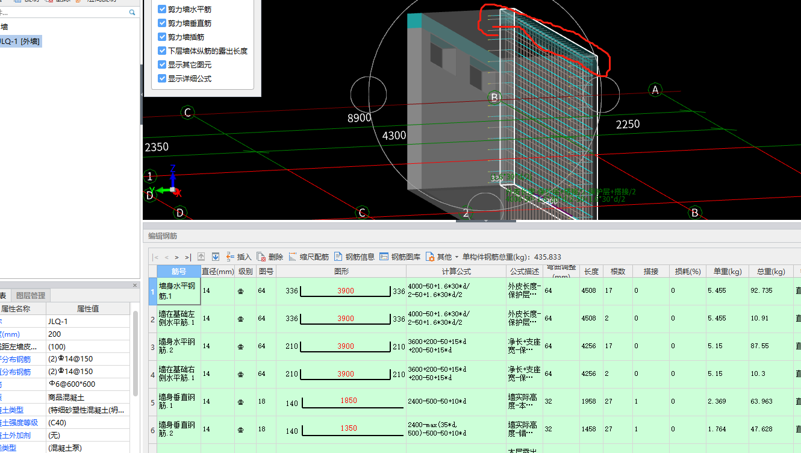This screenshot has height=453, width=801.
Task: Click 删除 delete row button
Action: pyautogui.click(x=270, y=257)
